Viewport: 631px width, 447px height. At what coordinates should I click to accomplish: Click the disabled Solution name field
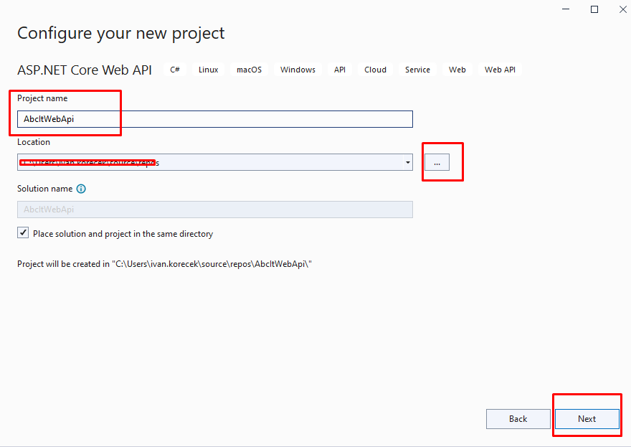(215, 210)
